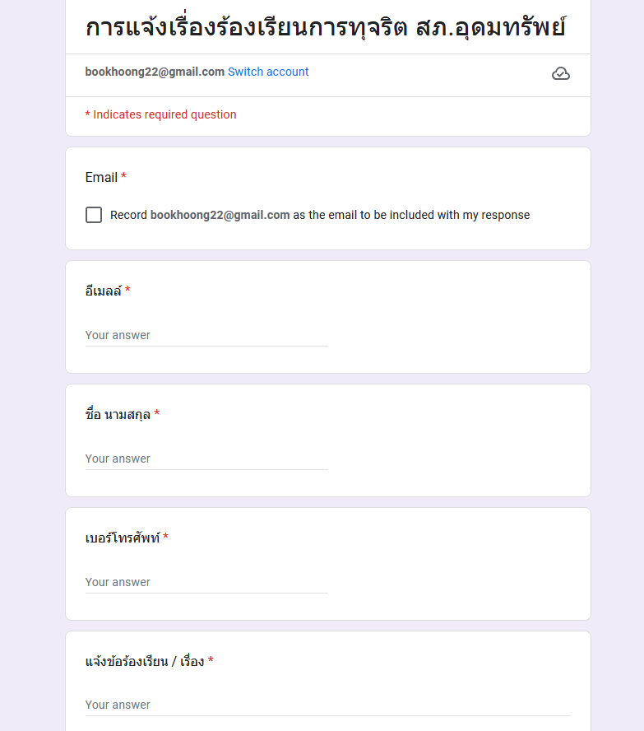The height and width of the screenshot is (731, 644).
Task: Click the ชื่อ นามสกุล answer field
Action: point(206,459)
